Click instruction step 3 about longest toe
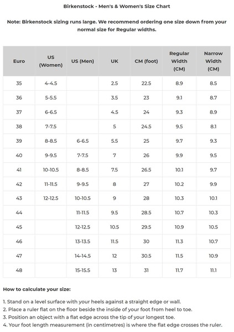Viewport: 234px width, 332px height. coord(89,318)
